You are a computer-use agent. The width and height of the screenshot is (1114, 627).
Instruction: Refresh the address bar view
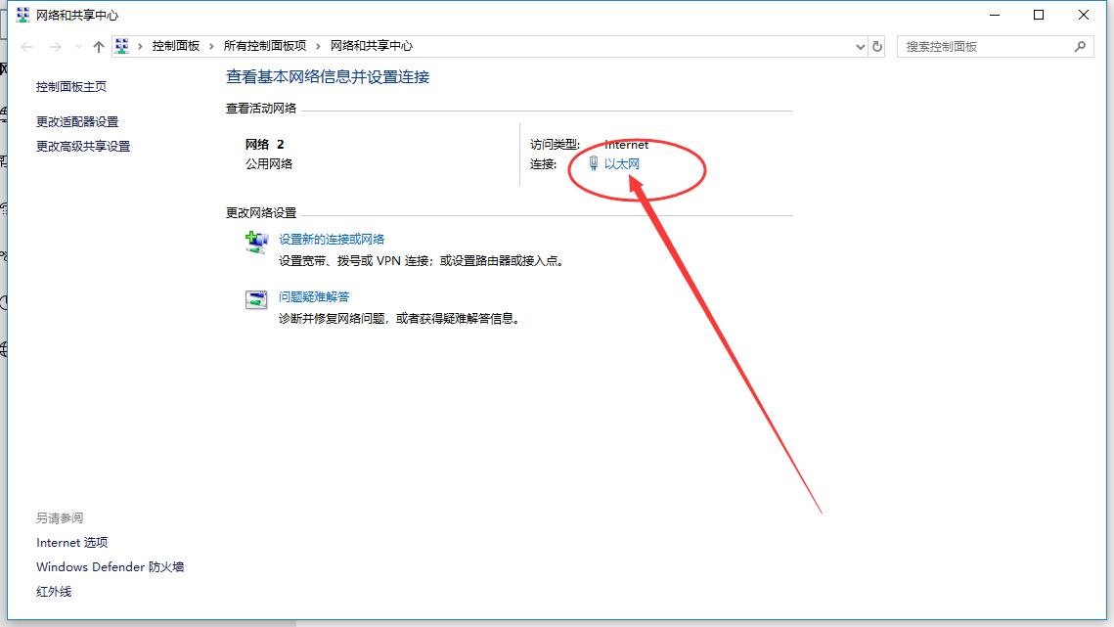[877, 47]
